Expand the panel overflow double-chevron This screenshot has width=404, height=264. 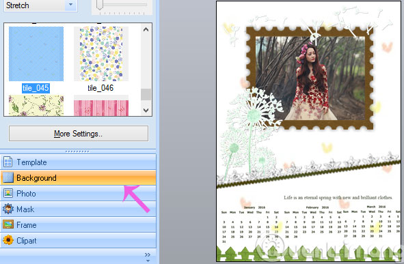(x=148, y=254)
